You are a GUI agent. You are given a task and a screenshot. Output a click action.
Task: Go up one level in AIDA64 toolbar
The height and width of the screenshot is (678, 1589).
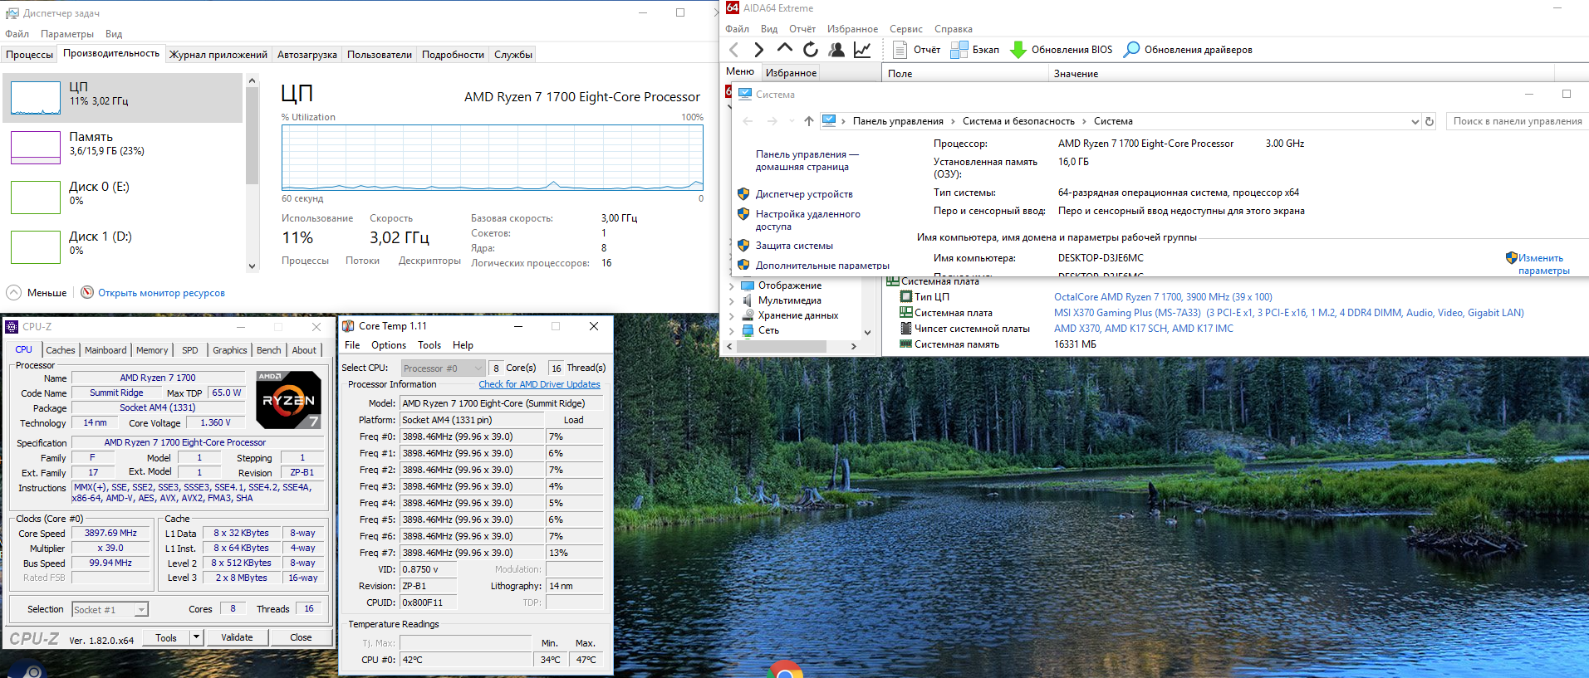pos(784,50)
